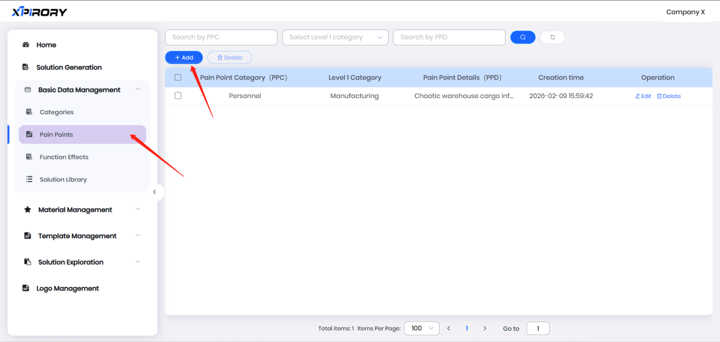The height and width of the screenshot is (342, 720).
Task: Collapse sidebar using the left arrow handle
Action: click(x=154, y=192)
